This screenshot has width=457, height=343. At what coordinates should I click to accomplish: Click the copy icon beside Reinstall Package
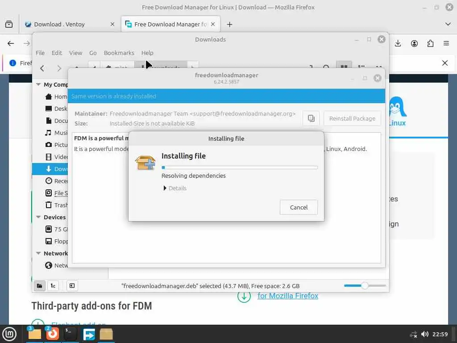point(311,118)
